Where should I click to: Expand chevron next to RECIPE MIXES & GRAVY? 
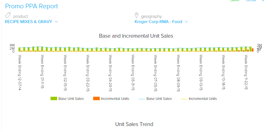click(x=56, y=22)
